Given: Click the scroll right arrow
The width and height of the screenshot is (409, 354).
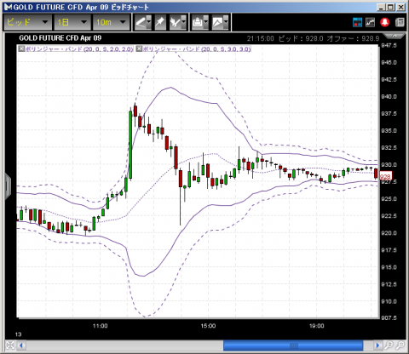Looking at the screenshot, I should point(377,345).
